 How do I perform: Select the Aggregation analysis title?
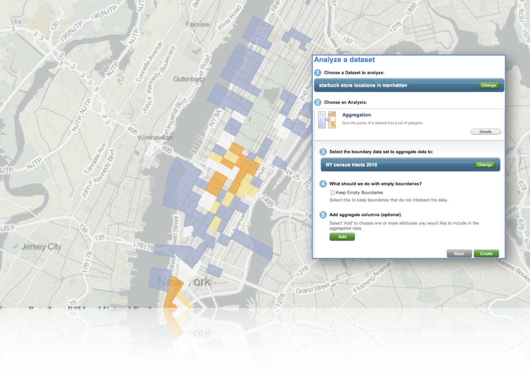click(x=356, y=115)
